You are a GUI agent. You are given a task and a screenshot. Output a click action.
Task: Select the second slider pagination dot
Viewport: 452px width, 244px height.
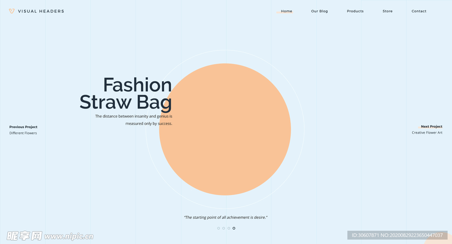tap(224, 228)
